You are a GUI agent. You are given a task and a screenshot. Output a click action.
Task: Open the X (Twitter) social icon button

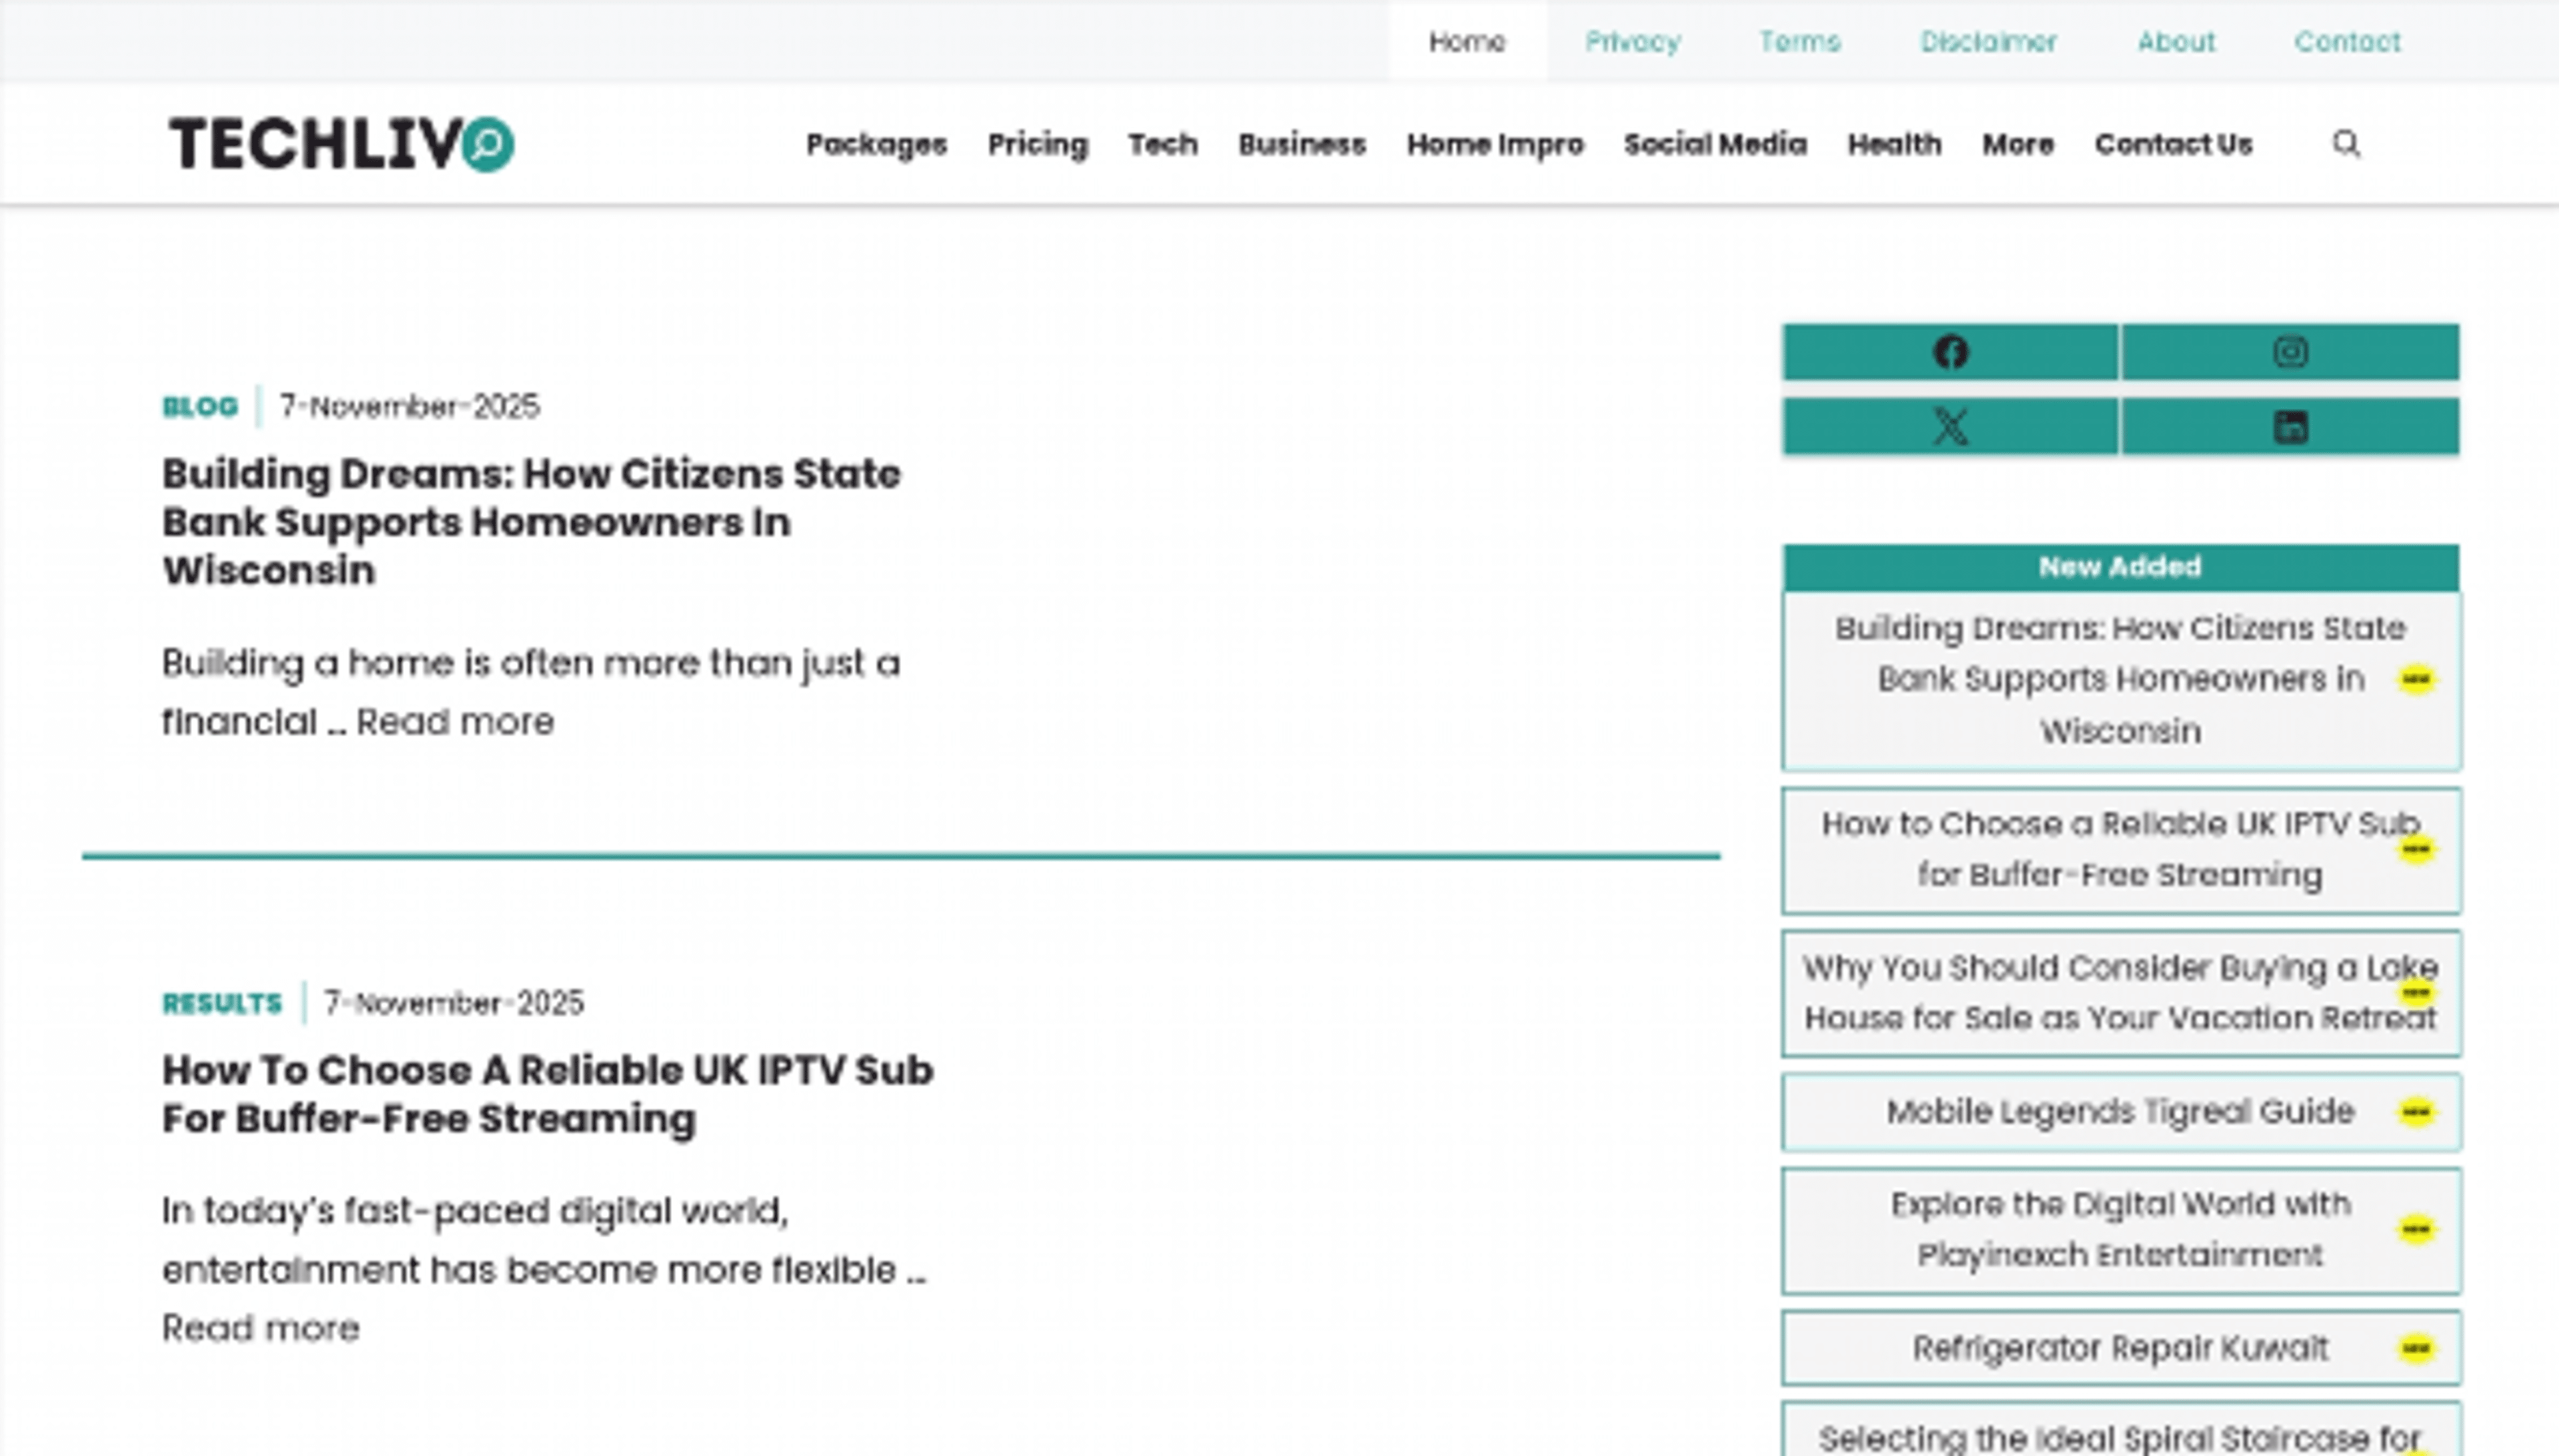tap(1950, 427)
